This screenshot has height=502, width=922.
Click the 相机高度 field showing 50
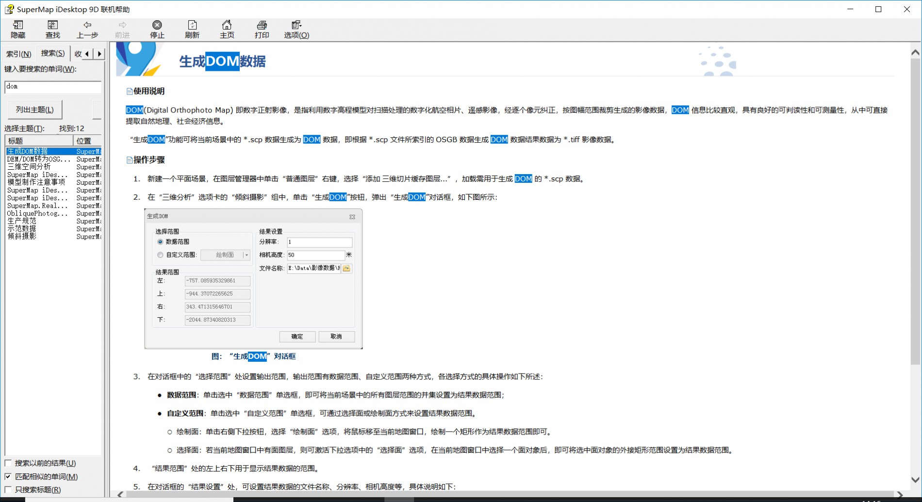coord(316,255)
